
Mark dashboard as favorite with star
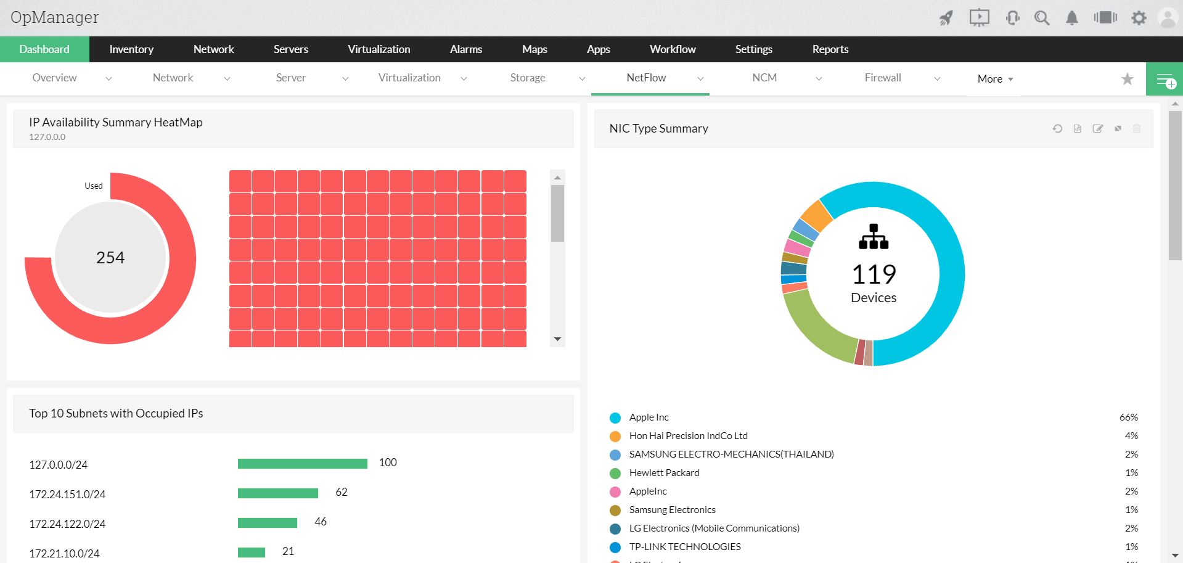(x=1127, y=79)
